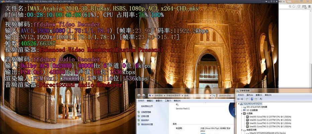Screen dimensions: 312x134
Task: Open 查看(V) menu in System window
Action: point(159,101)
